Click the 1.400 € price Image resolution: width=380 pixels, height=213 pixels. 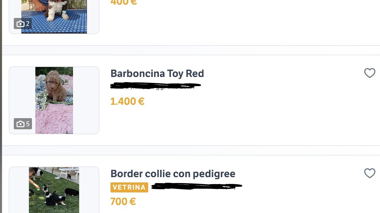127,101
